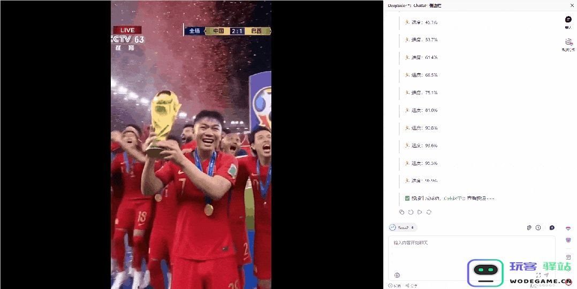
Task: Close the DeepSider sidebar panel
Action: [x=572, y=5]
